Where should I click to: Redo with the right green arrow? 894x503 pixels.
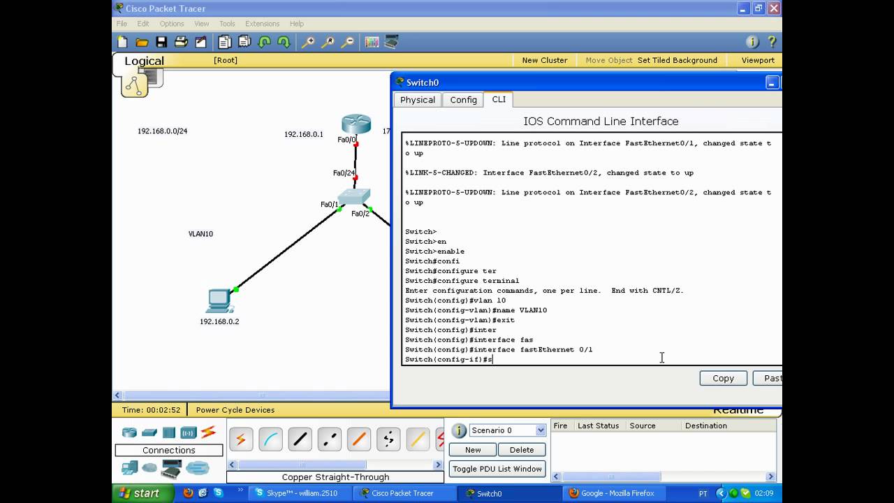pyautogui.click(x=284, y=42)
